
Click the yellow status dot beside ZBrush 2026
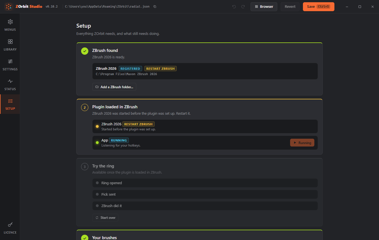pyautogui.click(x=97, y=126)
